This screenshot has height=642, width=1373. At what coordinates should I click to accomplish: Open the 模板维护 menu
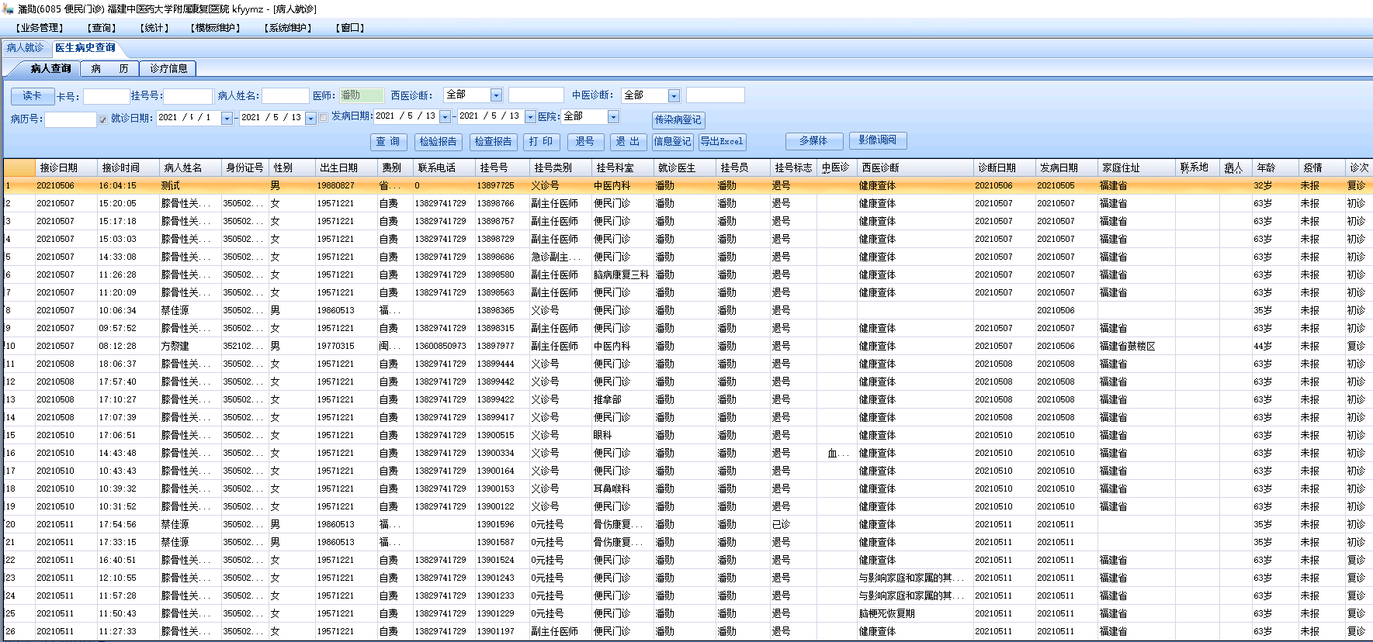(x=215, y=28)
